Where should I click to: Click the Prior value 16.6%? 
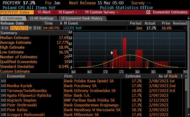click(166, 28)
